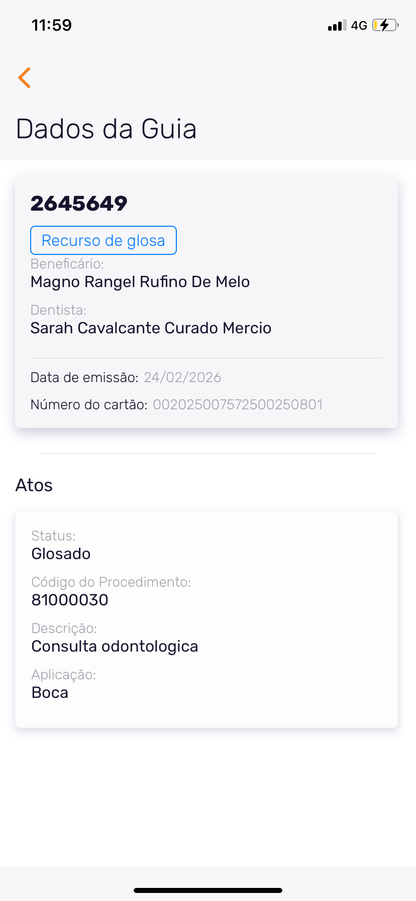
Task: Select the card number 0020250075725002508​01
Action: [x=238, y=405]
